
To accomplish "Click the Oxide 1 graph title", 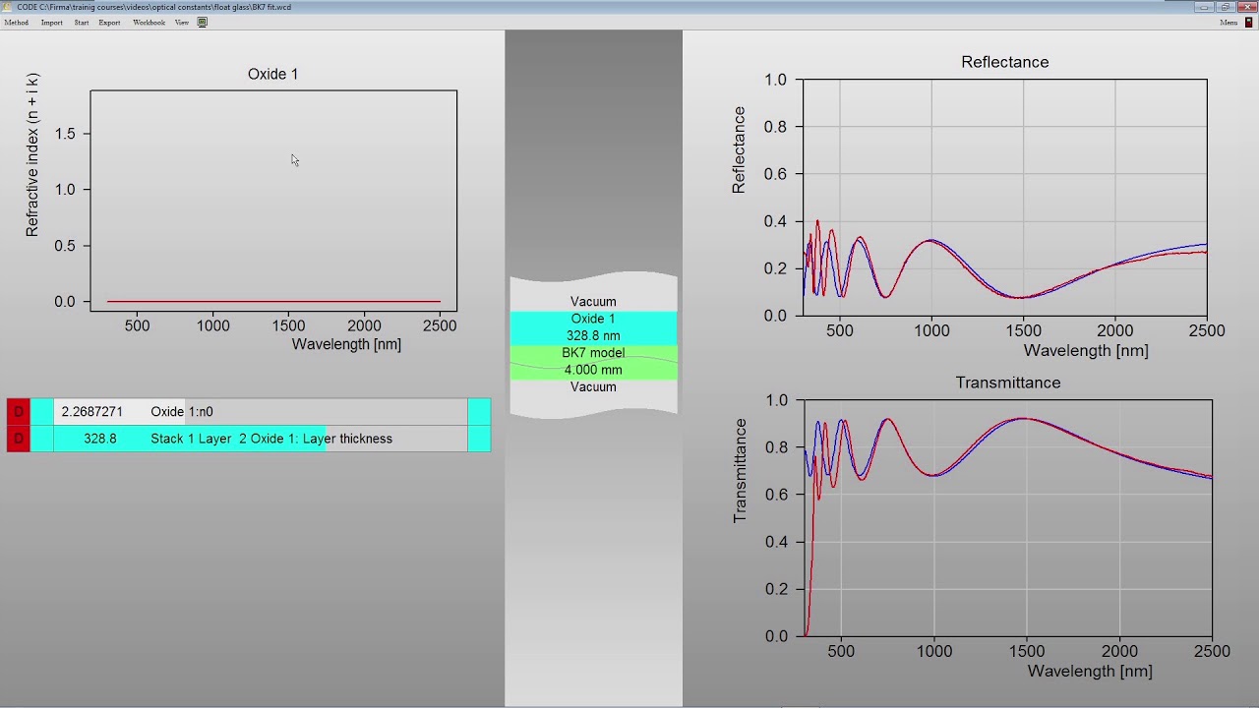I will tap(272, 74).
